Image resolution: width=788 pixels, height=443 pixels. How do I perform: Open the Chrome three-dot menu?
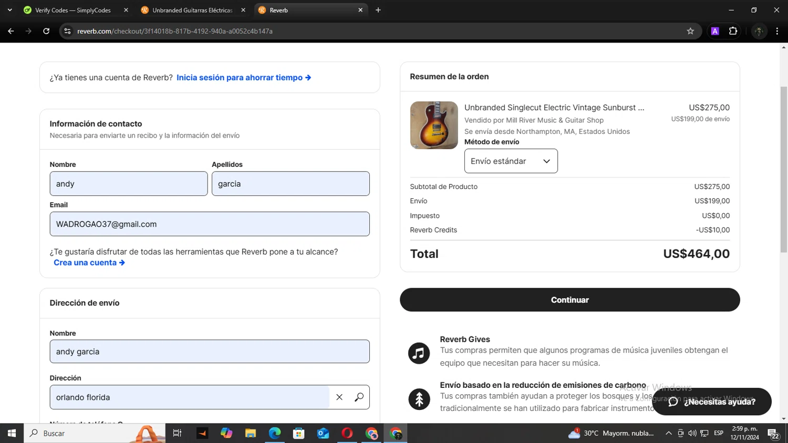777,31
